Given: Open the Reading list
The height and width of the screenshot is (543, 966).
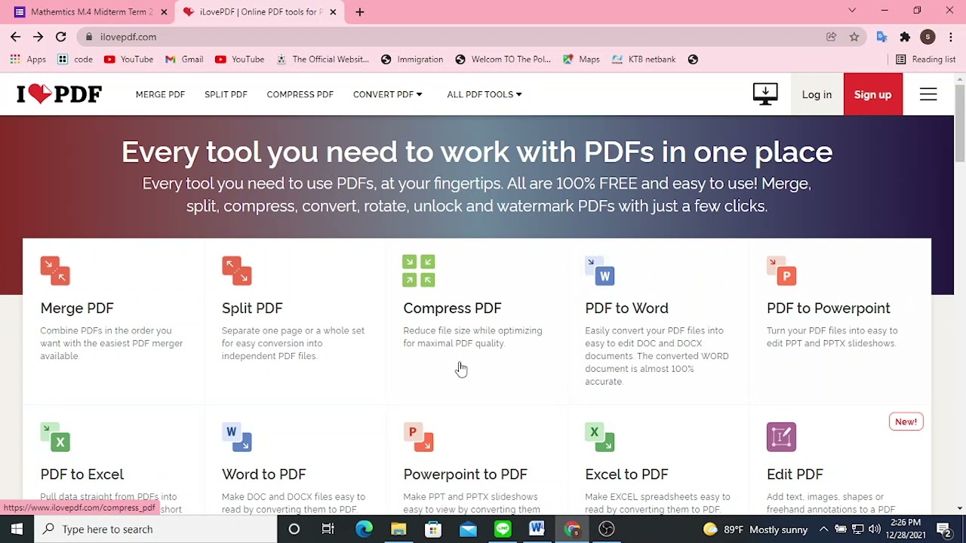Looking at the screenshot, I should [x=925, y=59].
